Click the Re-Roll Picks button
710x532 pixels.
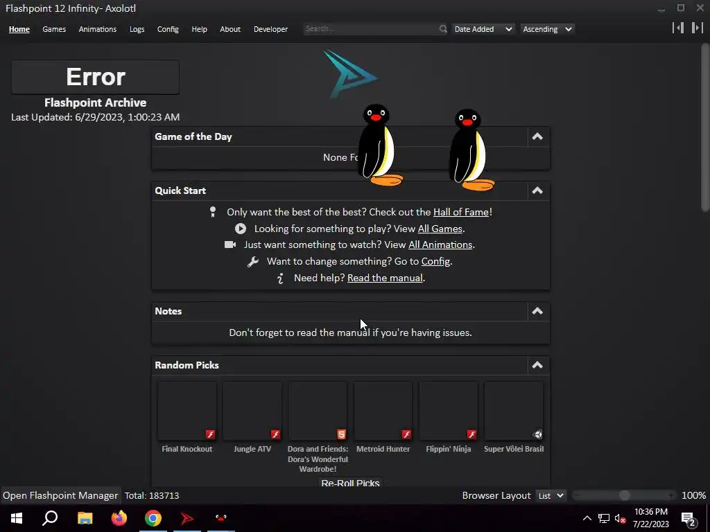350,482
